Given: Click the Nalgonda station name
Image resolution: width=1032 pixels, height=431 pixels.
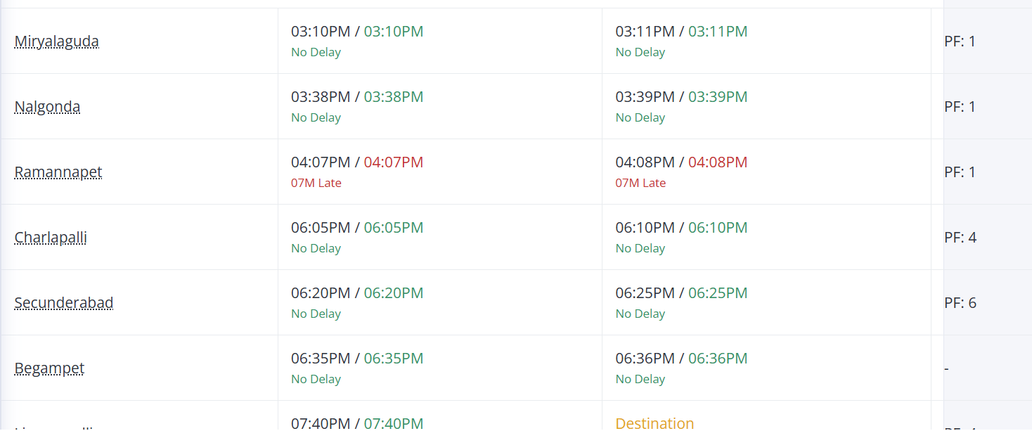Looking at the screenshot, I should coord(47,107).
